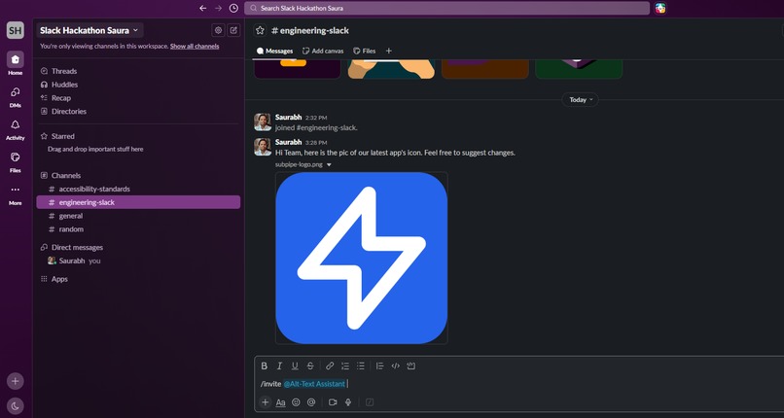This screenshot has width=784, height=418.
Task: Expand the subpipe-logo.png file dropdown arrow
Action: (329, 165)
